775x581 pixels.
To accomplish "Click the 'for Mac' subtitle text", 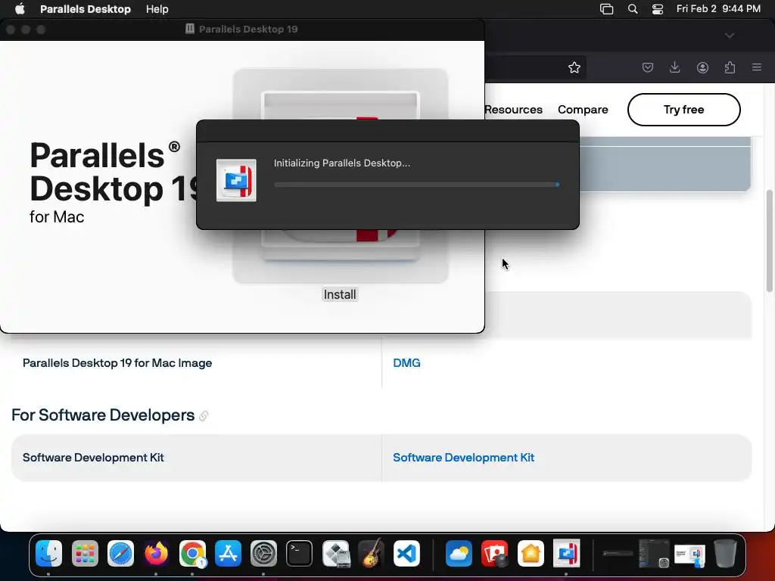I will tap(57, 217).
